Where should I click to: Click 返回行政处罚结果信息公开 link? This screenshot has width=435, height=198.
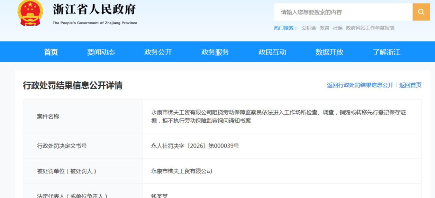pos(360,85)
